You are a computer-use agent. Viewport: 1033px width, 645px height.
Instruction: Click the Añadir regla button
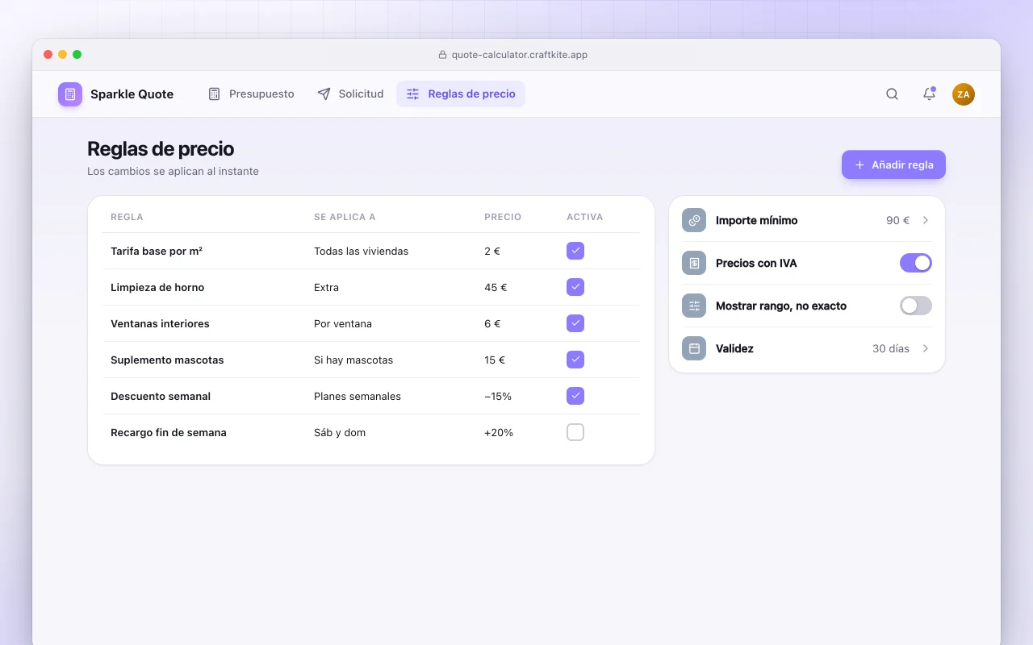[x=893, y=164]
